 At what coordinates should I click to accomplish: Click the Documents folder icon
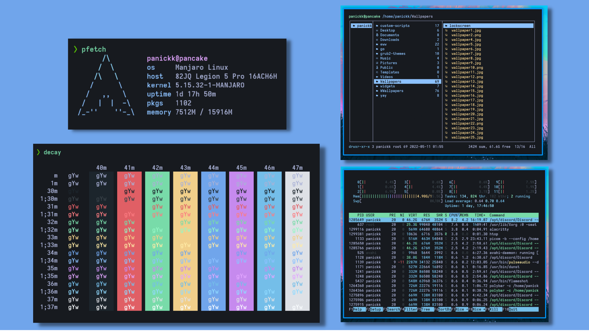pos(377,35)
